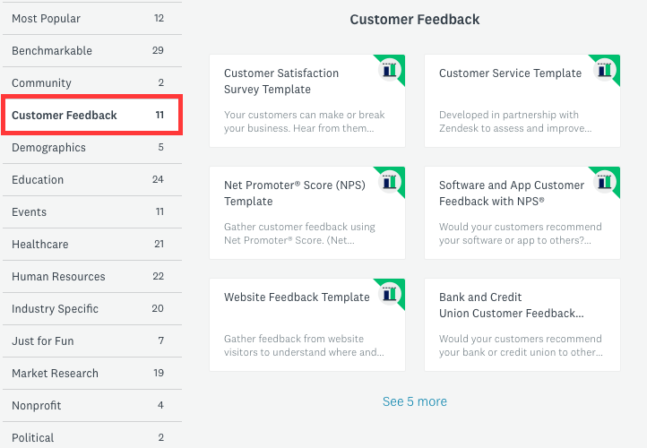Image resolution: width=647 pixels, height=448 pixels.
Task: Open the Political category
Action: 92,435
